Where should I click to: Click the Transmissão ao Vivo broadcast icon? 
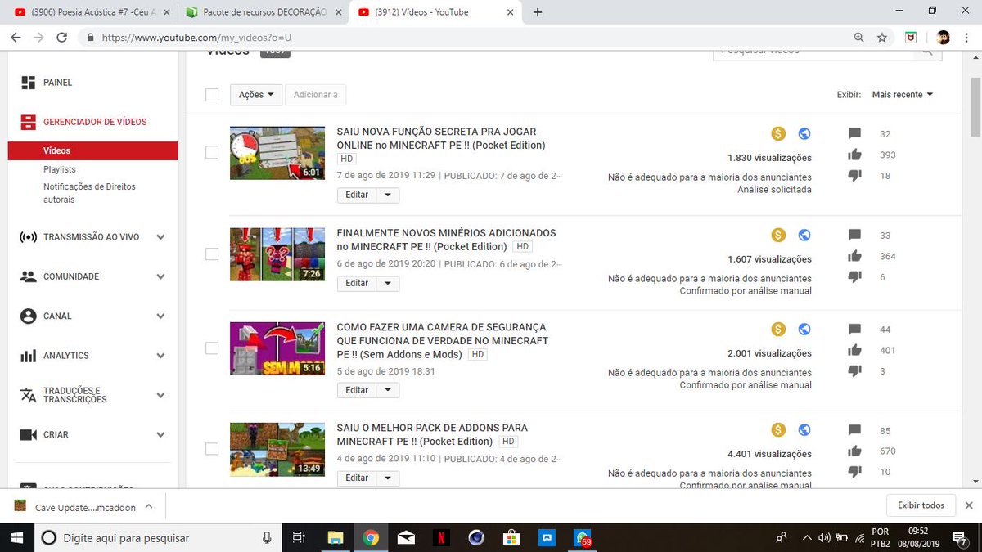click(29, 237)
